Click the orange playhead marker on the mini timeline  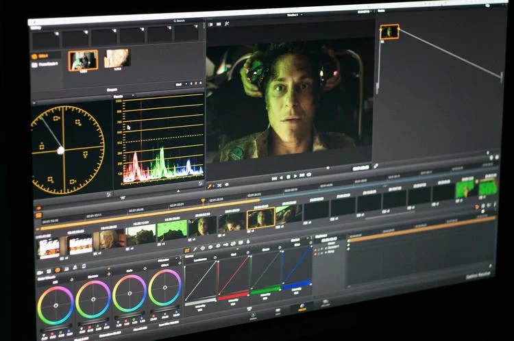click(x=203, y=200)
